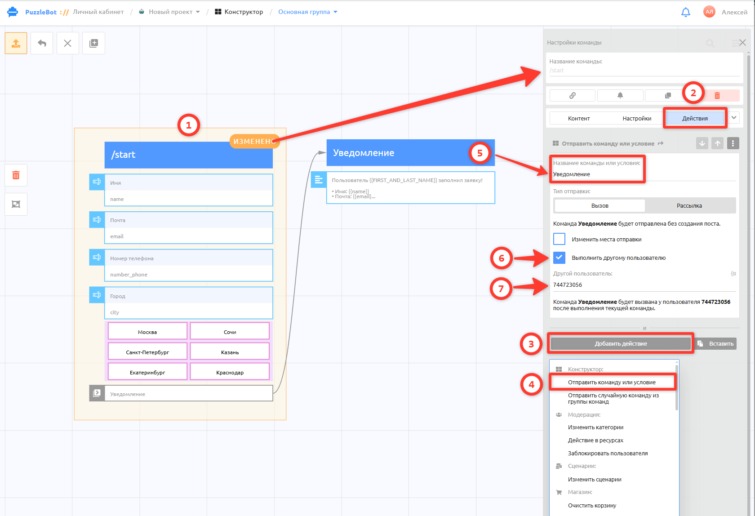Click the link icon button in command settings
Viewport: 755px width, 516px height.
point(573,95)
